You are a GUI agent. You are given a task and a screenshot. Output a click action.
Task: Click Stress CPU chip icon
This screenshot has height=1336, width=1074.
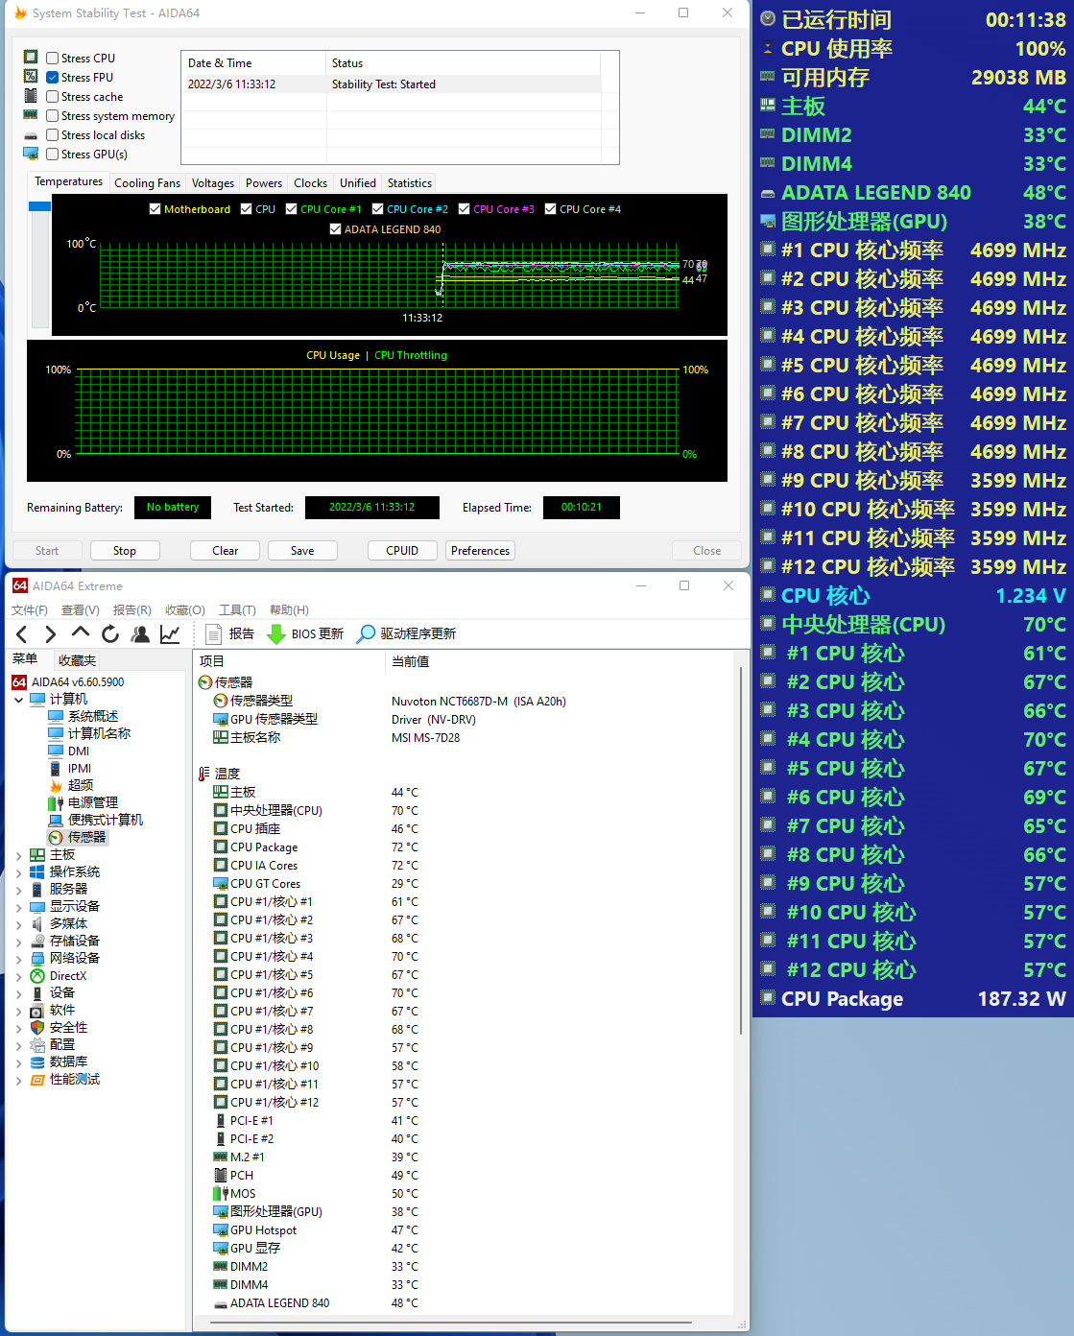coord(31,58)
